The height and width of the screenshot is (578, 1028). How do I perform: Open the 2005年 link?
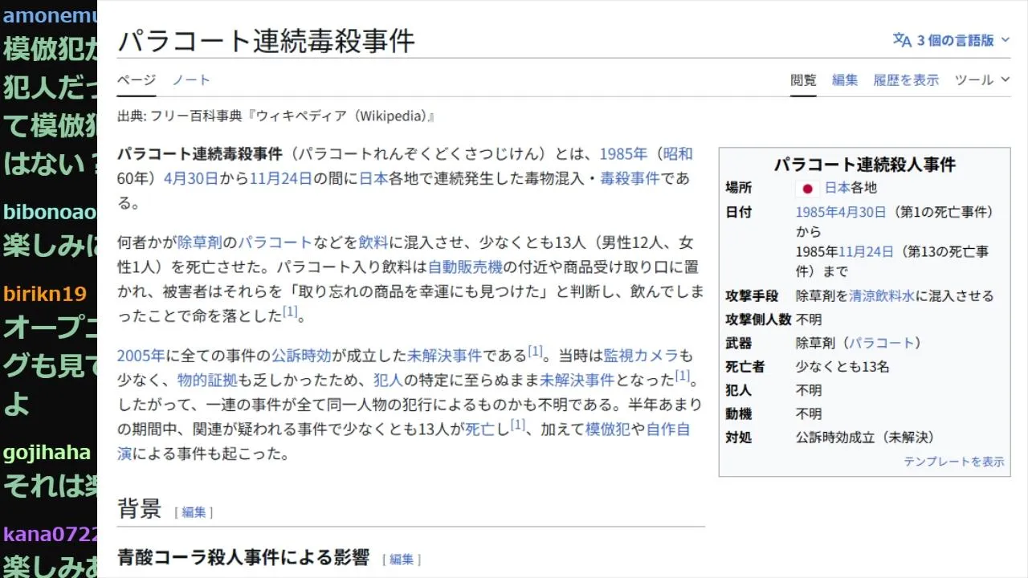pyautogui.click(x=141, y=355)
